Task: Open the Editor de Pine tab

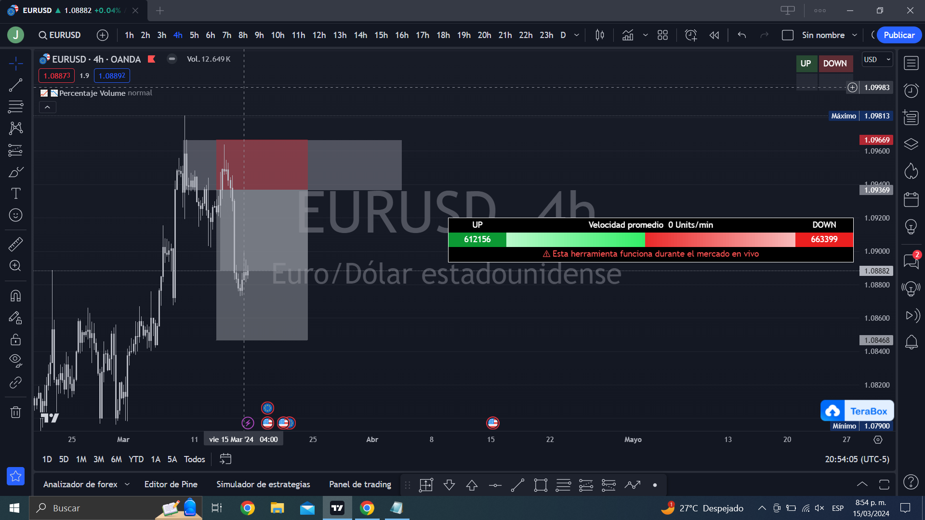Action: click(x=171, y=484)
